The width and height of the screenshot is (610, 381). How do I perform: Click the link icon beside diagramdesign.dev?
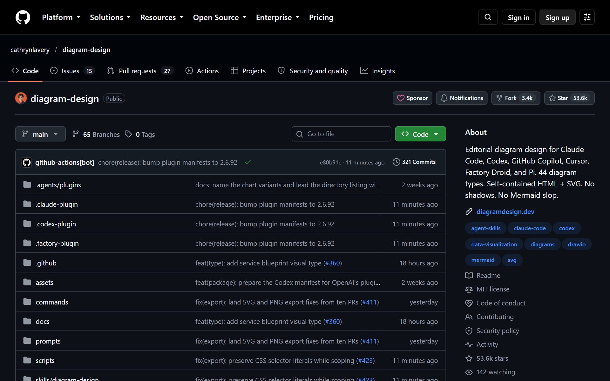click(x=469, y=211)
